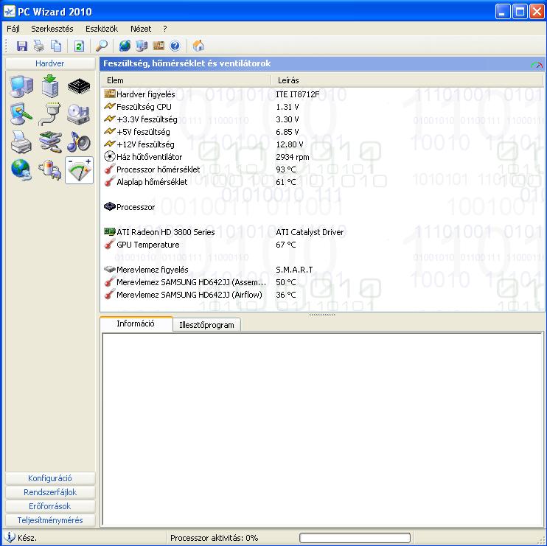Open the Fájl menu
Image resolution: width=547 pixels, height=546 pixels.
13,29
